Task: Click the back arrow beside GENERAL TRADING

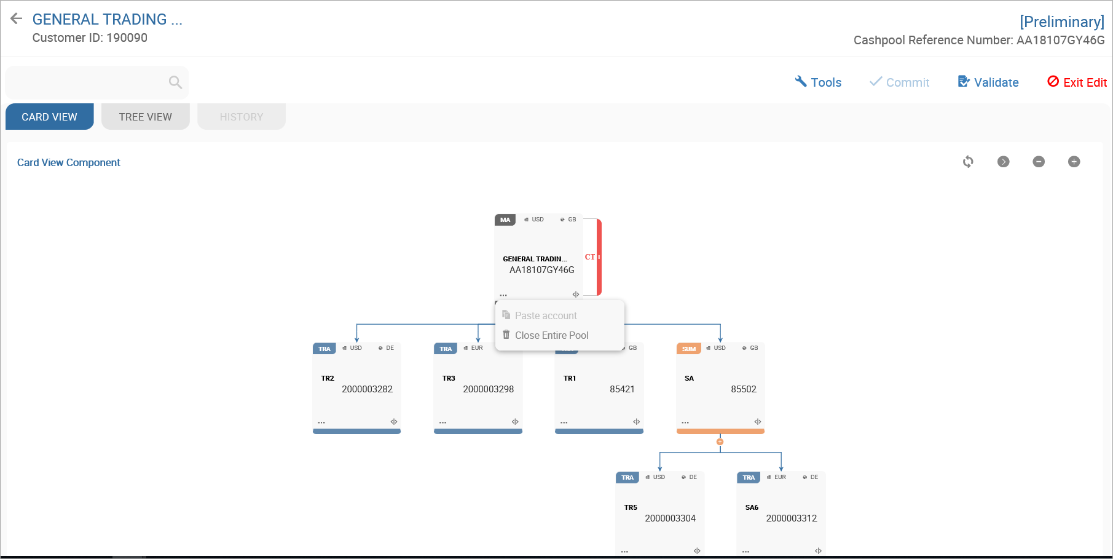Action: coord(17,19)
